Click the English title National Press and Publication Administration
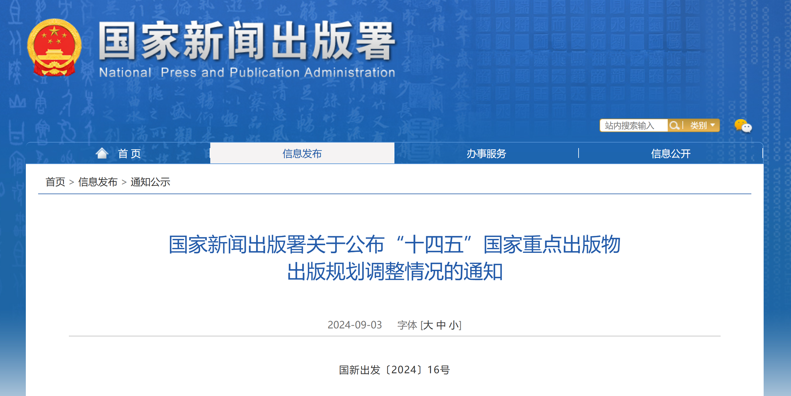 (247, 73)
